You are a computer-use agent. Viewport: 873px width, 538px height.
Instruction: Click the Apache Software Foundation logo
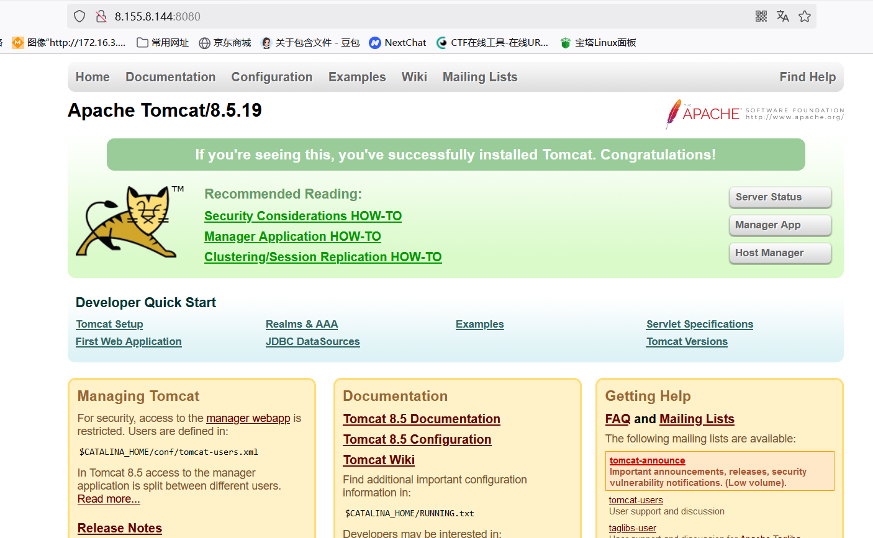click(x=754, y=114)
